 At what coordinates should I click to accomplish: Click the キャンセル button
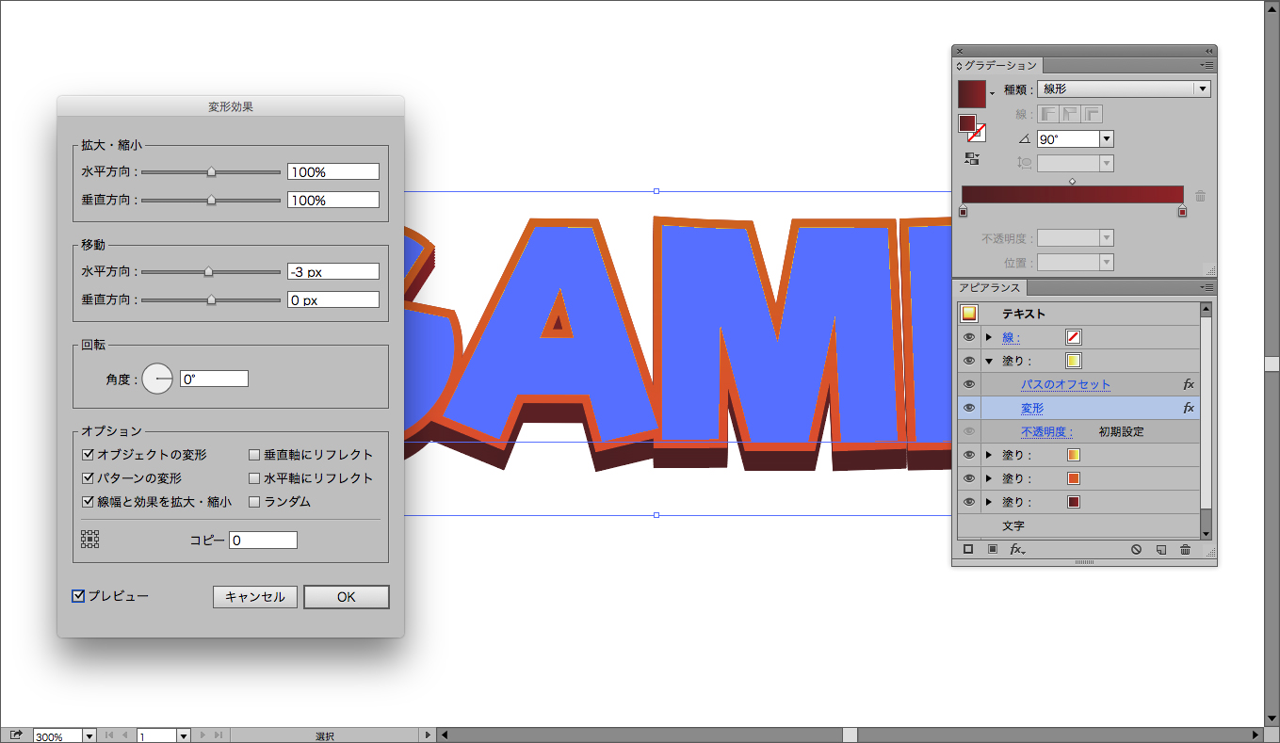point(254,597)
